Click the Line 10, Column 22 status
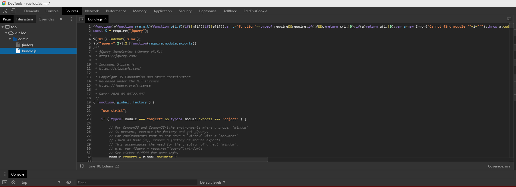 click(x=104, y=166)
